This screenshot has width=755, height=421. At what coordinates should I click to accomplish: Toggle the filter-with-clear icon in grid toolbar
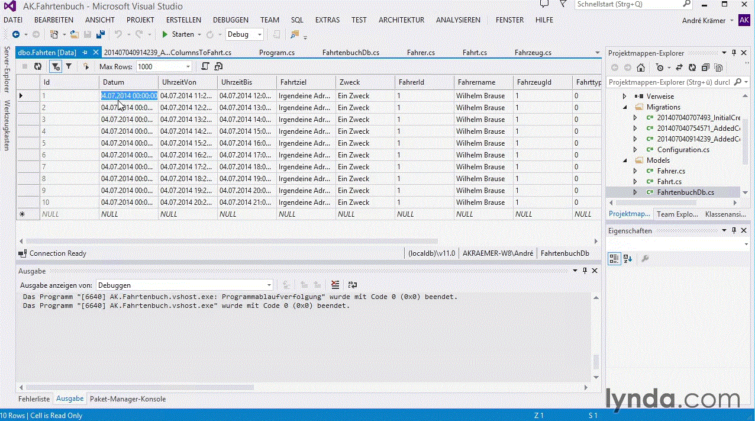coord(55,67)
